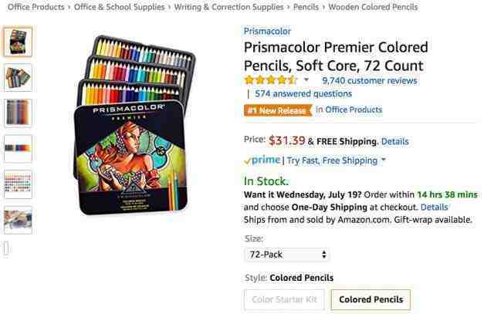Select the first thumbnail of stacked pencil tins
494x314 pixels.
(x=18, y=42)
